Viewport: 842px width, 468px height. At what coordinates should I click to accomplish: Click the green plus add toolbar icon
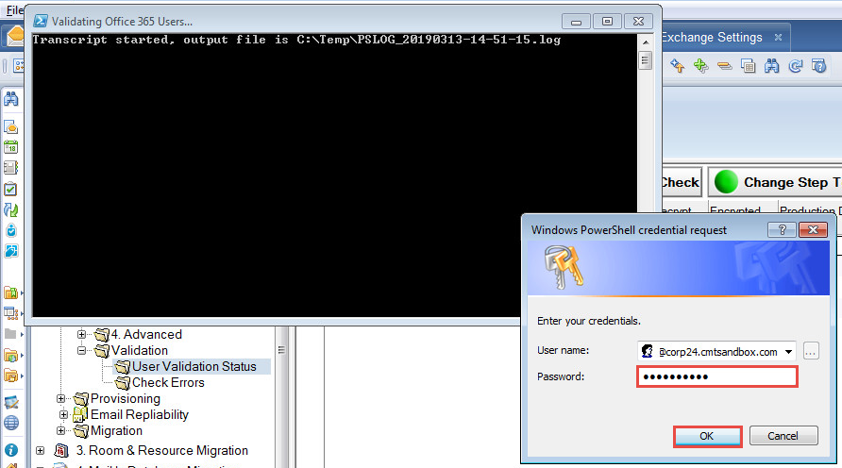click(x=700, y=65)
